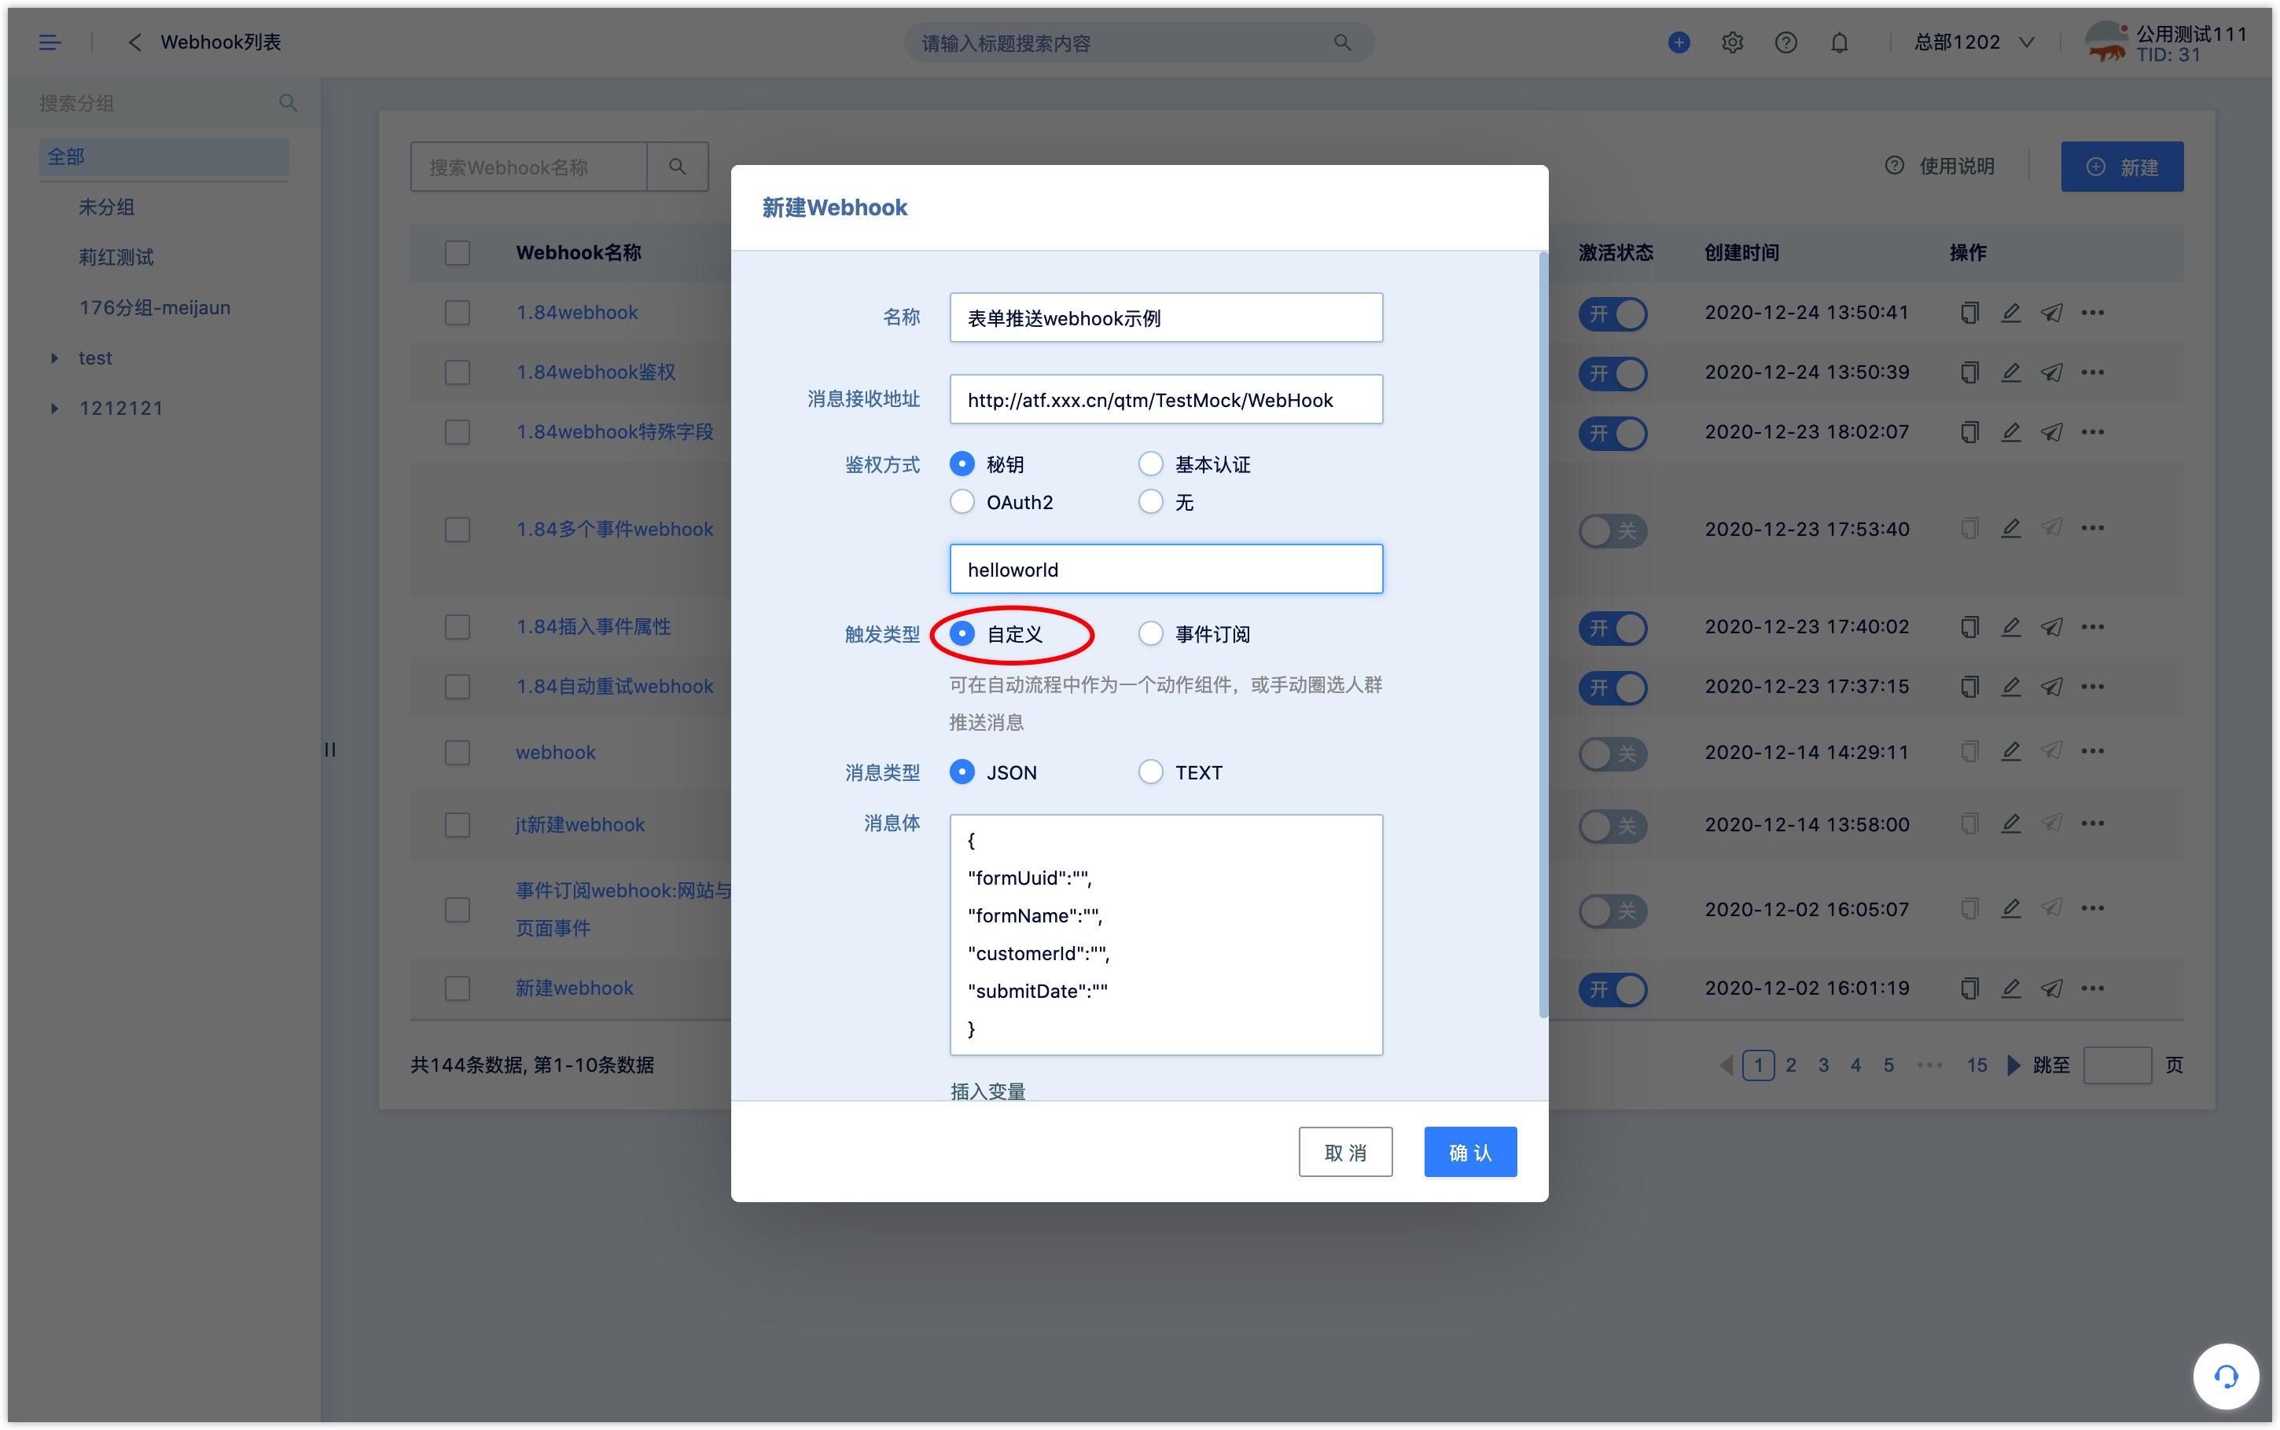2280x1430 pixels.
Task: Open the notifications bell icon
Action: pyautogui.click(x=1838, y=42)
